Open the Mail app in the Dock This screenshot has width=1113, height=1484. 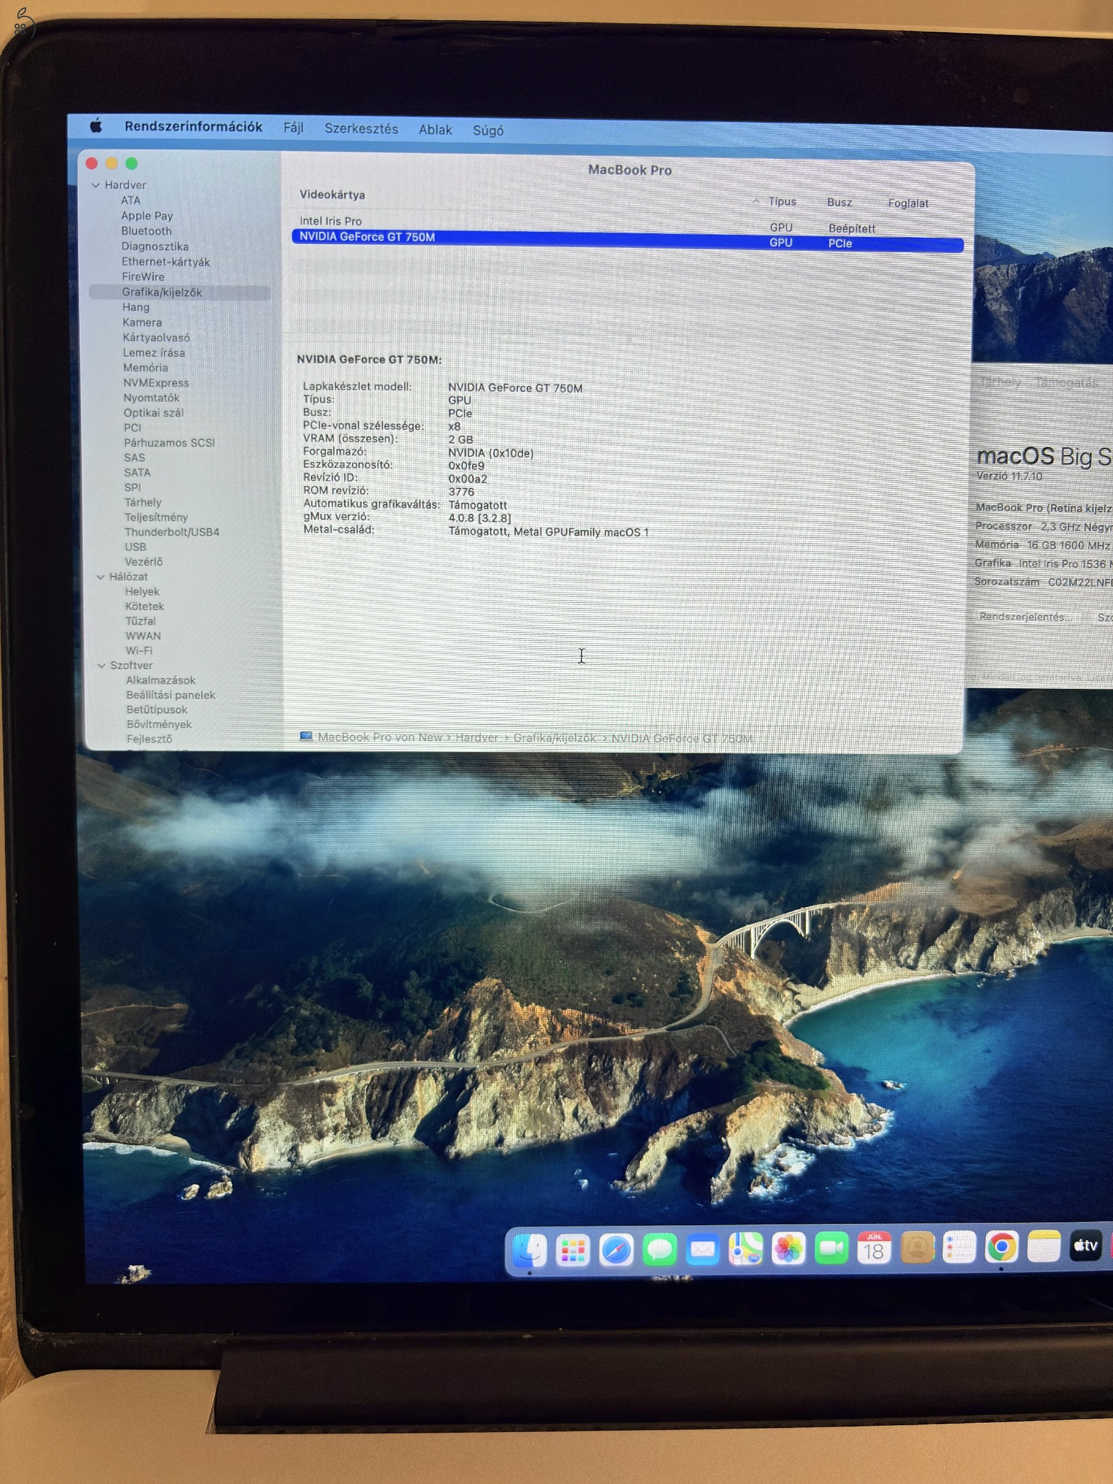(702, 1250)
